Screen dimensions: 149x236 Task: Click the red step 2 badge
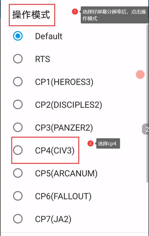(x=90, y=143)
